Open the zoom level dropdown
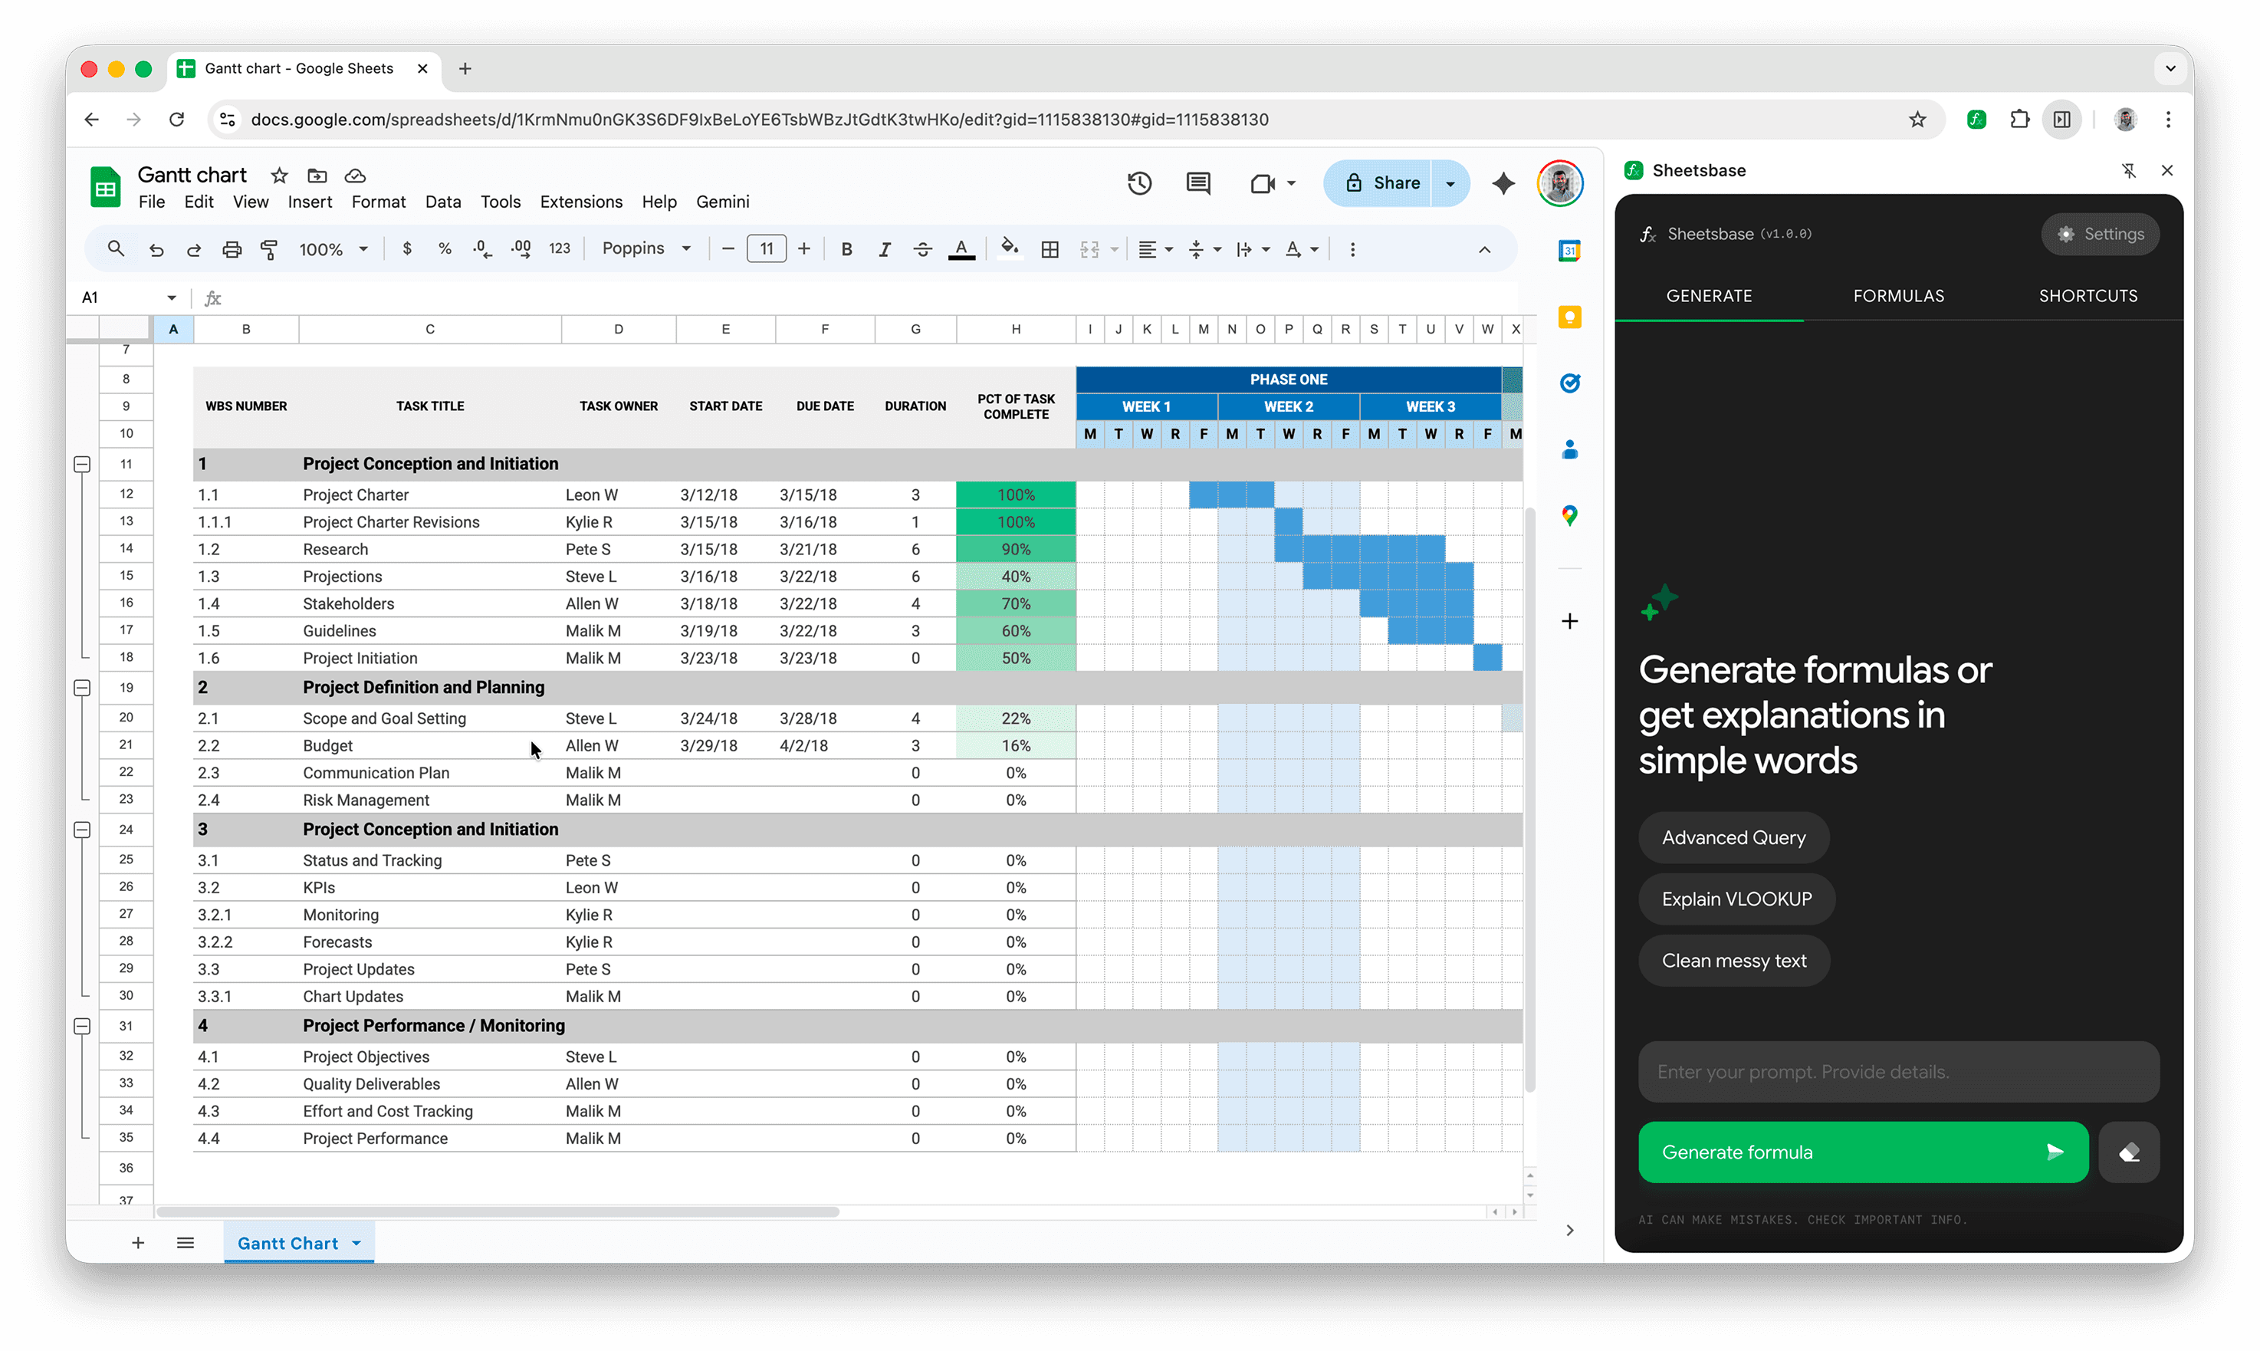 [x=332, y=248]
